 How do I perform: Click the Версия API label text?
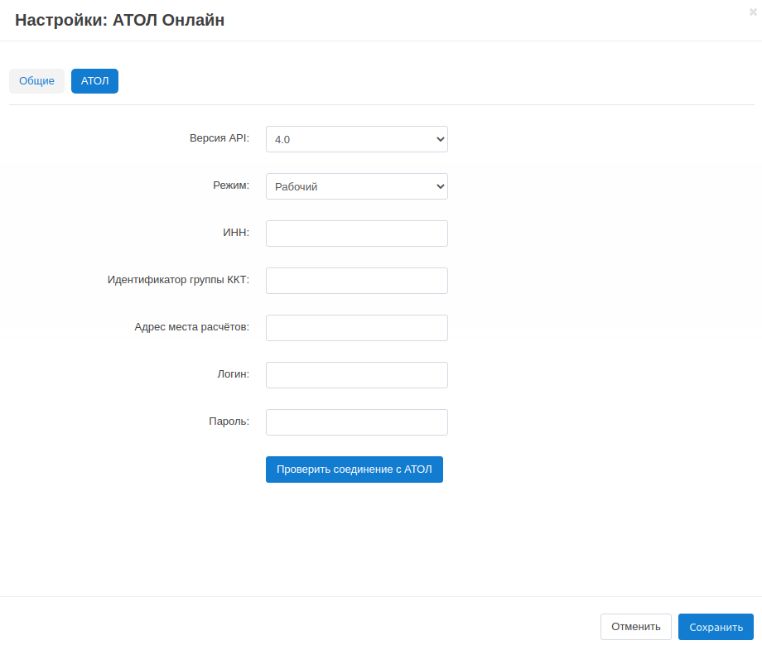(219, 138)
